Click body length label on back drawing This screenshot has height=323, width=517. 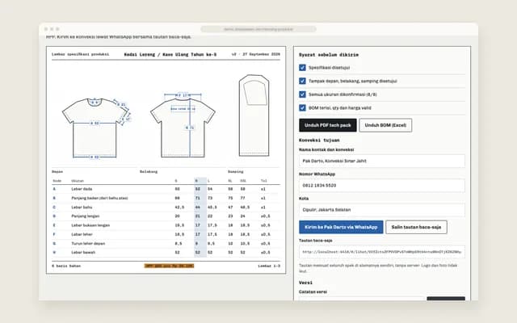(x=190, y=128)
